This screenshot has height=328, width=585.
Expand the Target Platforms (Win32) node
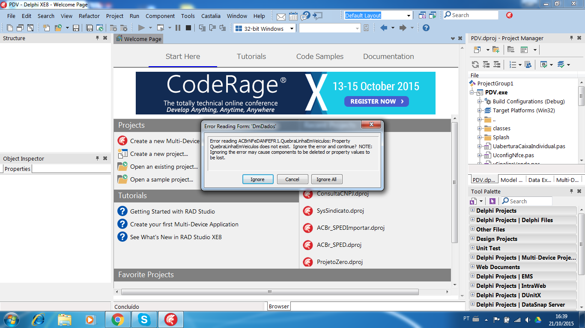point(480,111)
